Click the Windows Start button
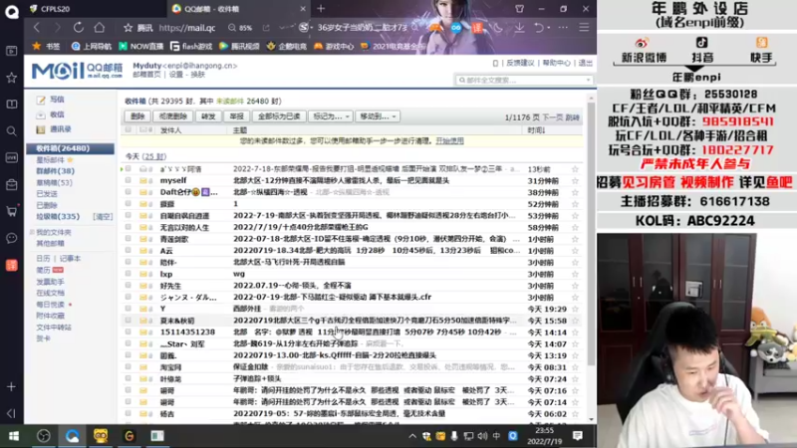Image resolution: width=797 pixels, height=448 pixels. point(14,436)
